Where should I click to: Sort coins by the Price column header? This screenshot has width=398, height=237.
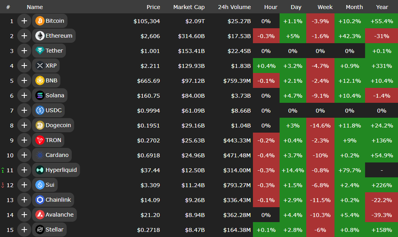153,7
